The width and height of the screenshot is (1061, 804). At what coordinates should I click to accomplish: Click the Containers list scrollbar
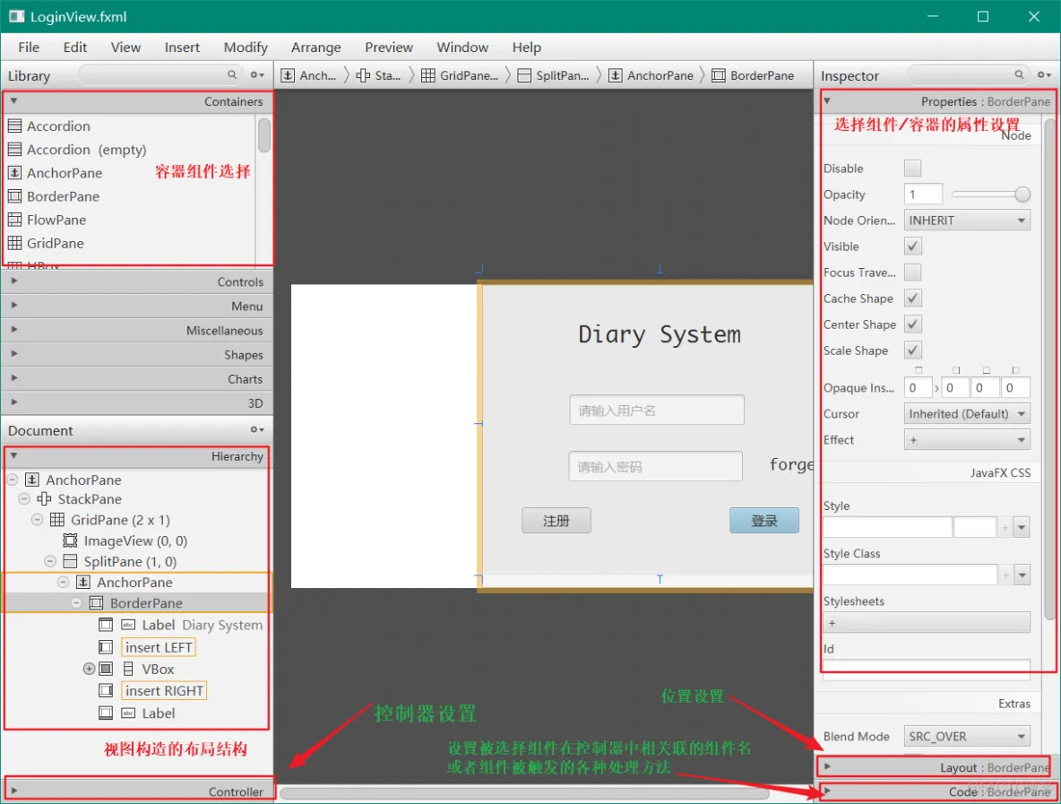tap(263, 135)
